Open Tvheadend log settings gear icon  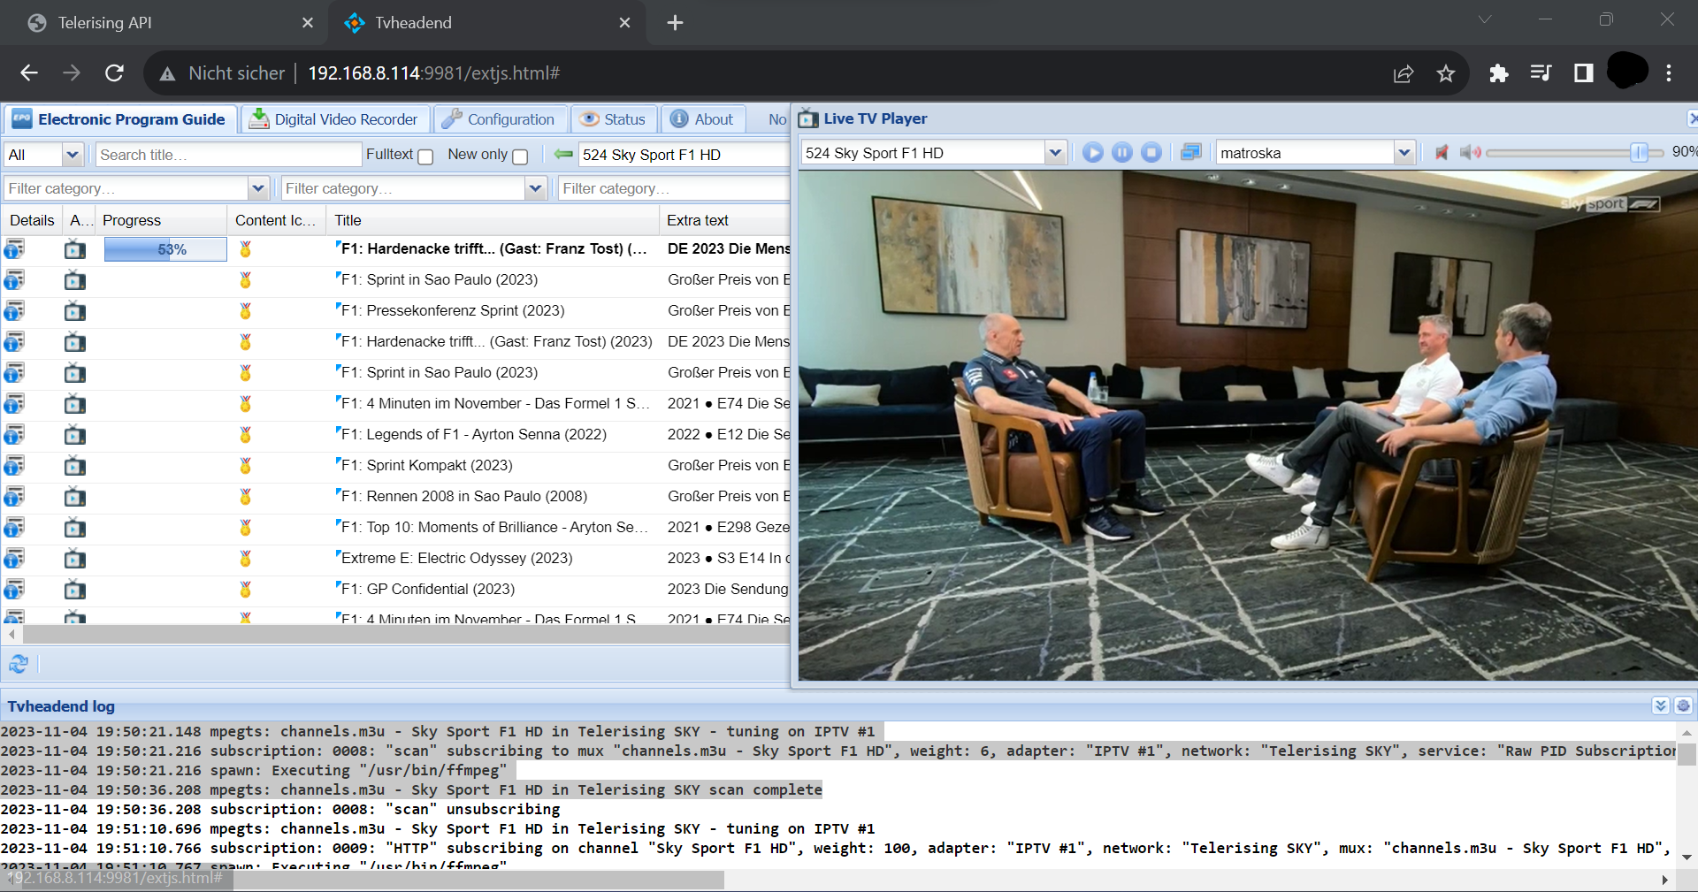(1683, 705)
